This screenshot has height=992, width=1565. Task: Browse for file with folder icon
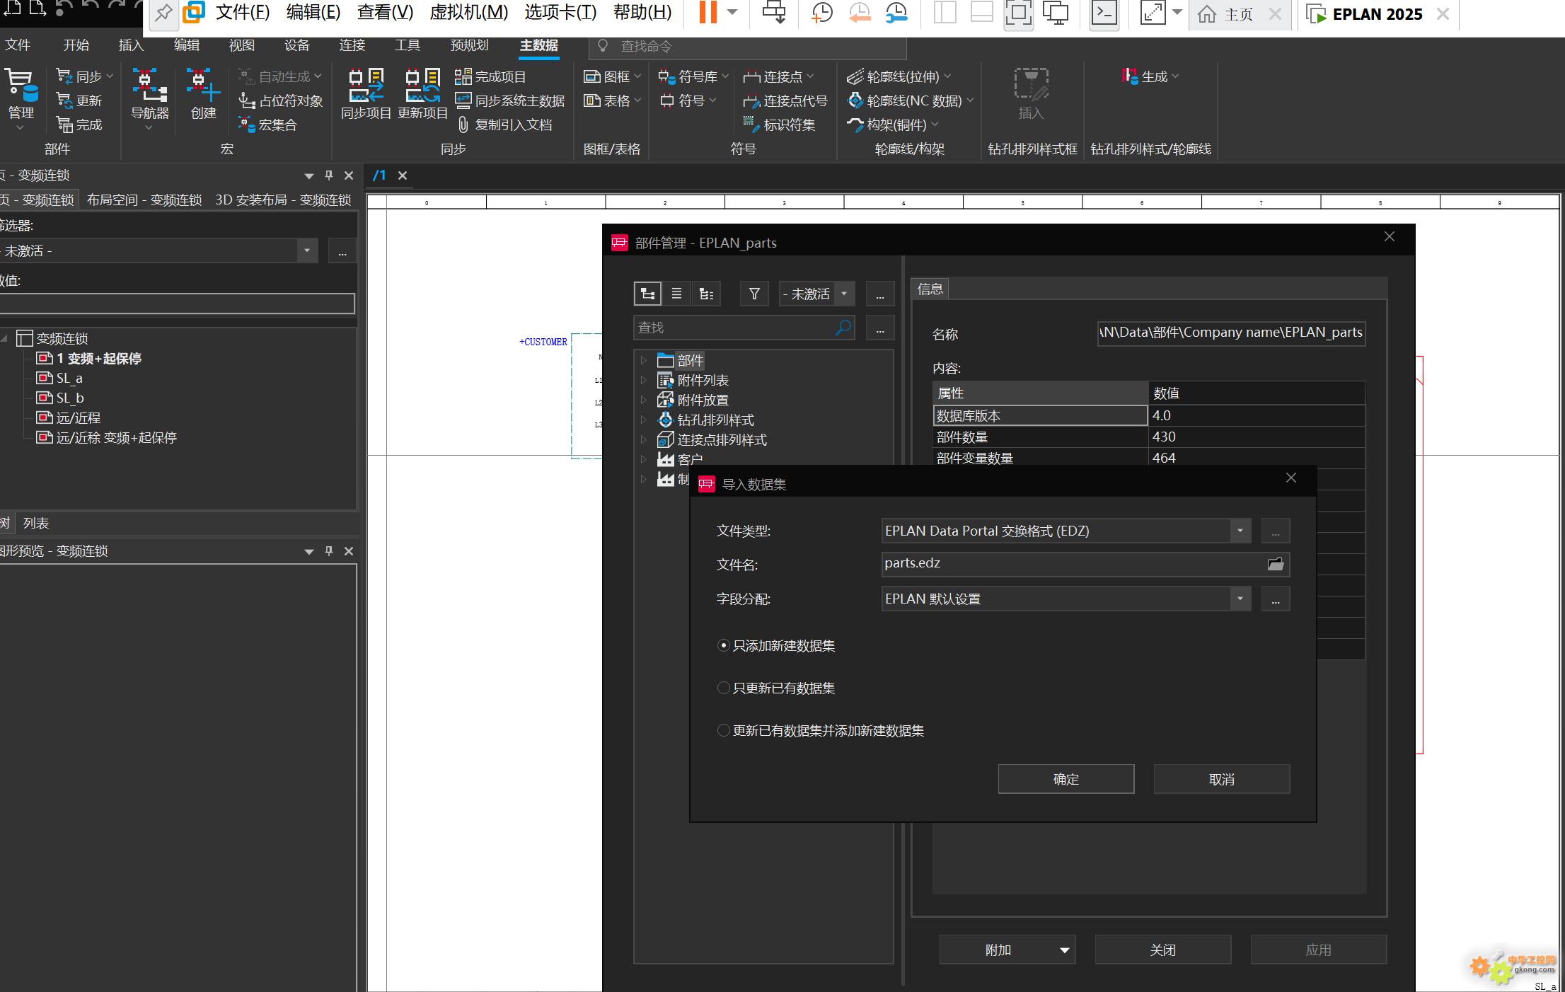tap(1276, 564)
